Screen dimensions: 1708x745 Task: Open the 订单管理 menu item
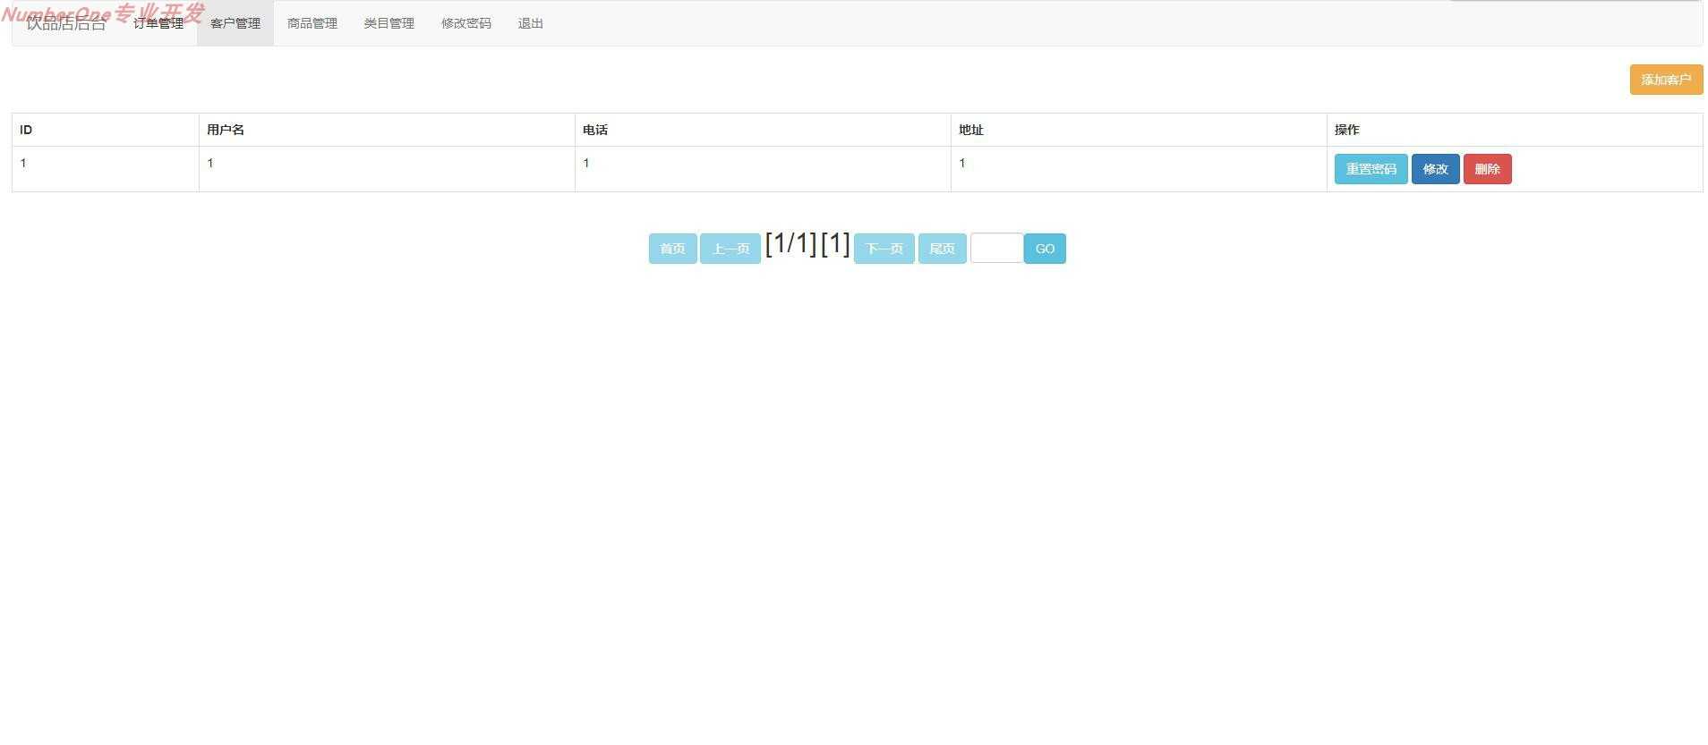[x=158, y=23]
